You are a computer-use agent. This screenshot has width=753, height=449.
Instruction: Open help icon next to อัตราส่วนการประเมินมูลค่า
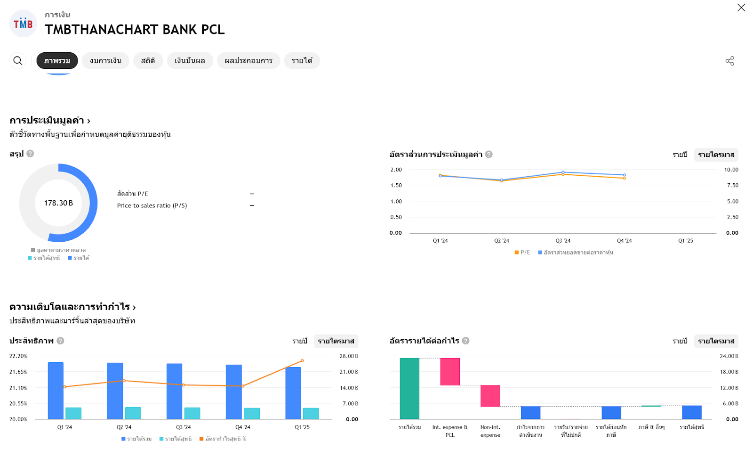[489, 155]
